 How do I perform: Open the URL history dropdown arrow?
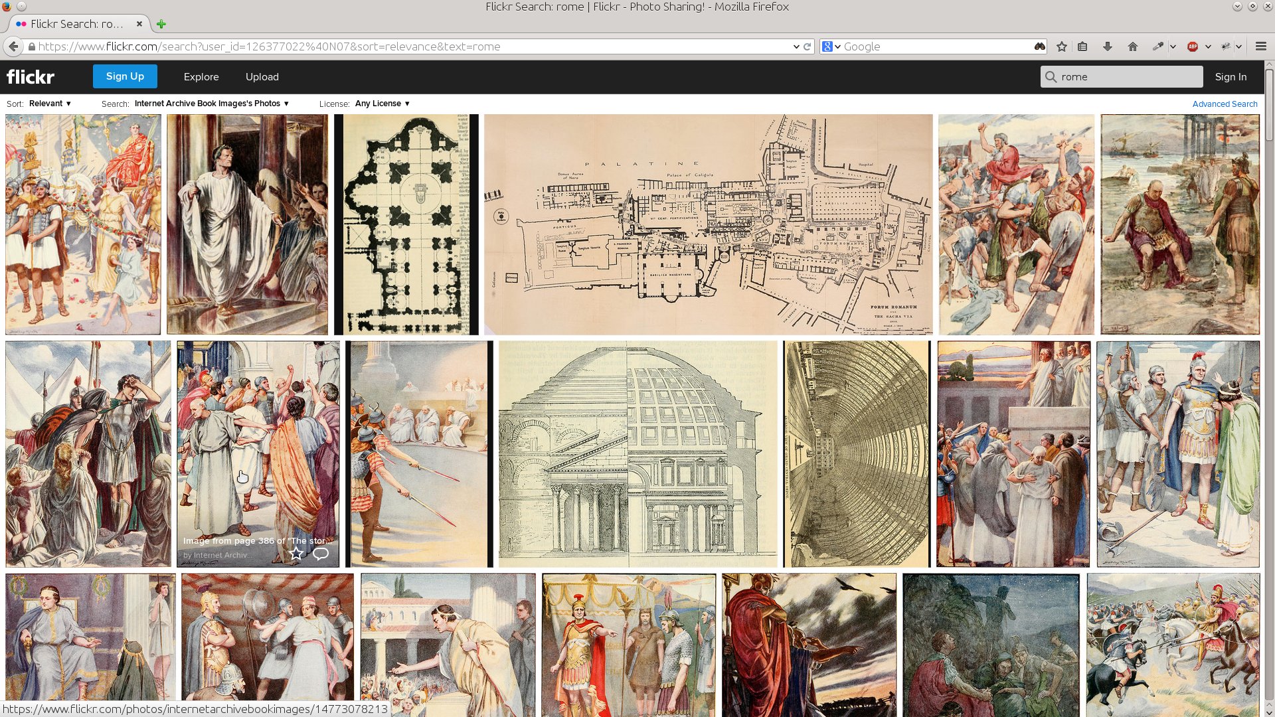796,46
